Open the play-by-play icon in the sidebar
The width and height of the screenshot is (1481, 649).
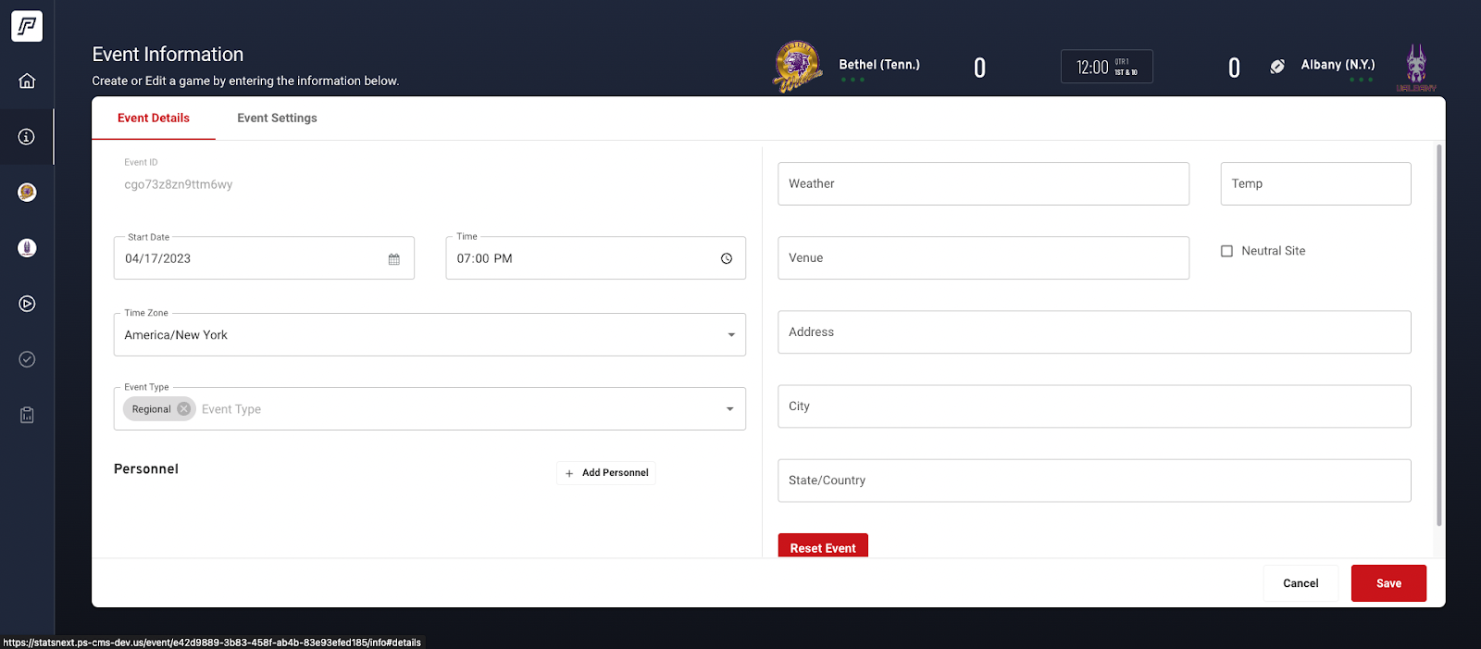(27, 304)
